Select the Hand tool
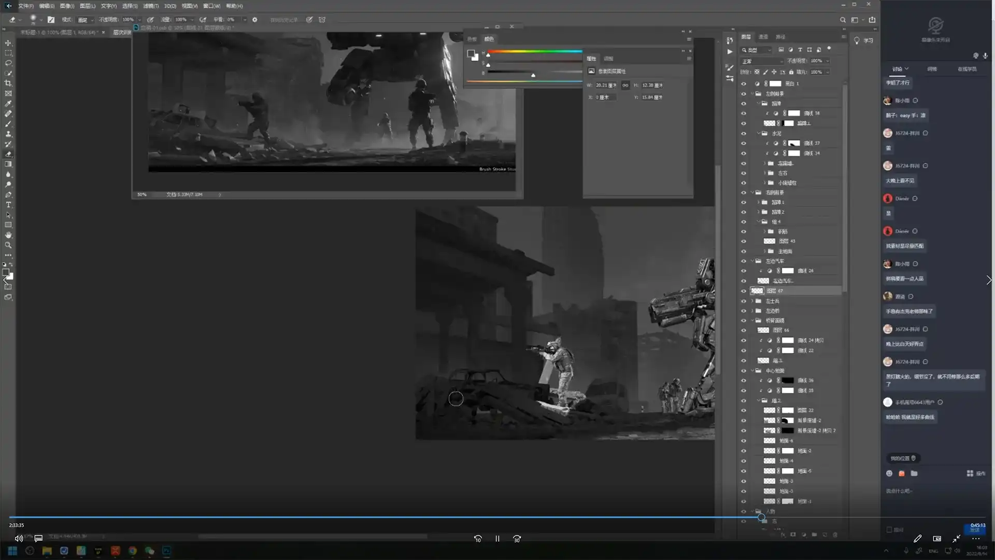Screen dimensions: 995x560 click(x=8, y=235)
